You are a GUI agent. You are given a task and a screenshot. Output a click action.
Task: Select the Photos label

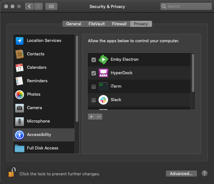[x=34, y=94]
